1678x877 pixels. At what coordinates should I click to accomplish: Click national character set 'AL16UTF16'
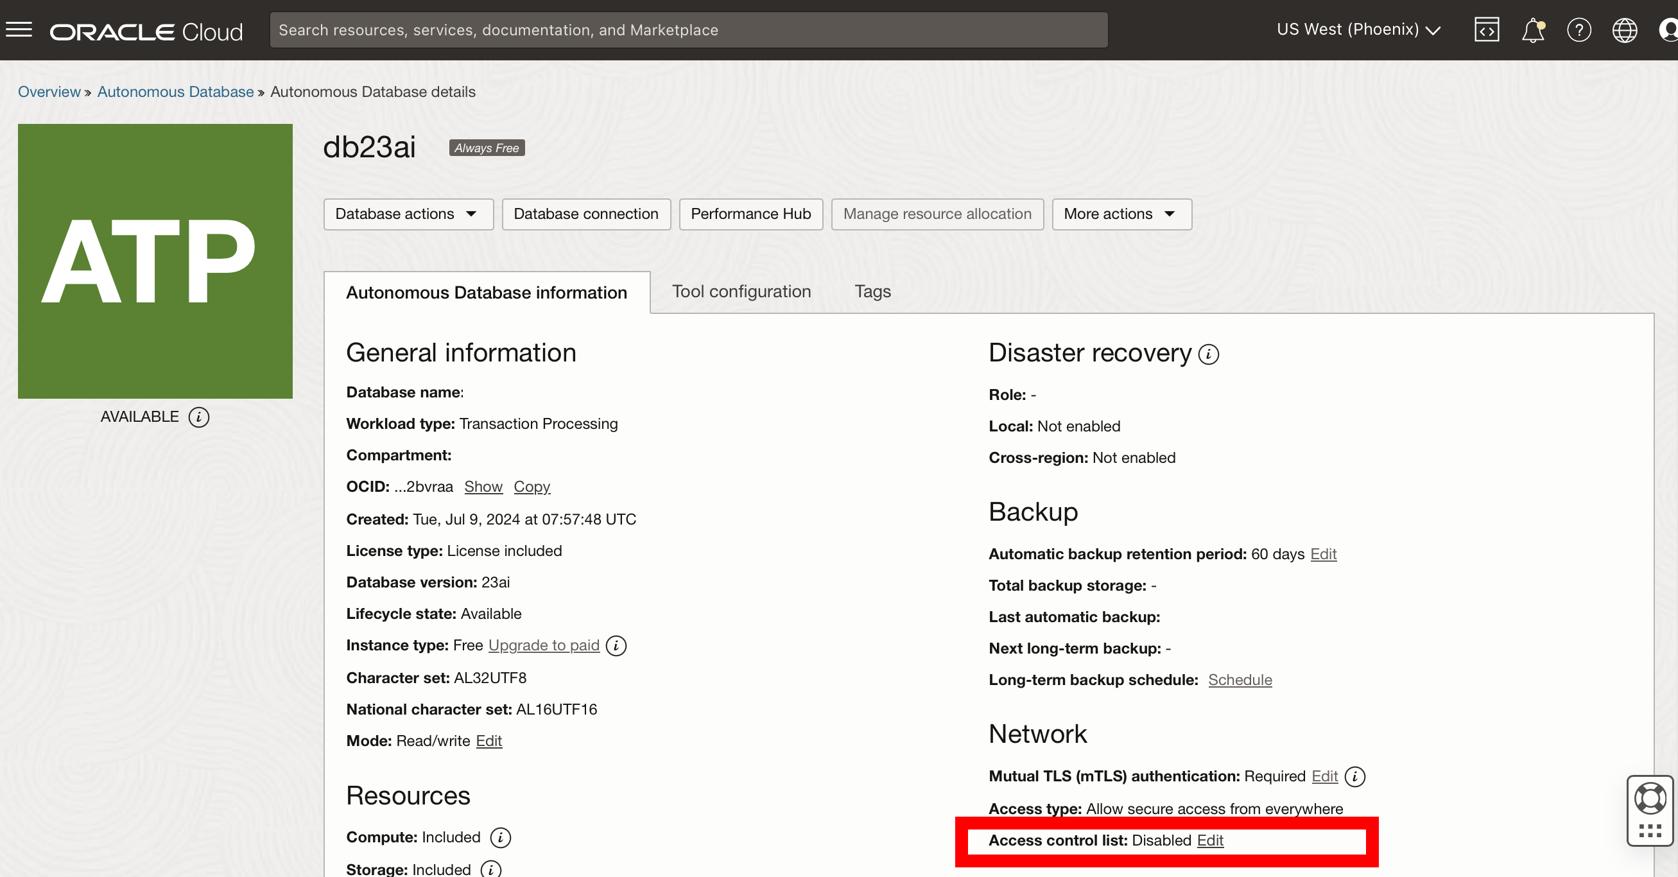pyautogui.click(x=557, y=709)
